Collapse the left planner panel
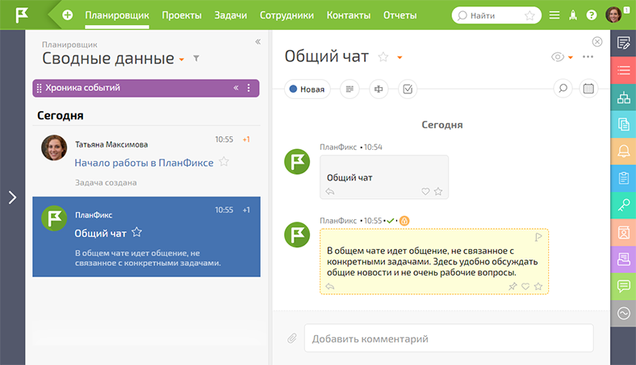 [257, 42]
